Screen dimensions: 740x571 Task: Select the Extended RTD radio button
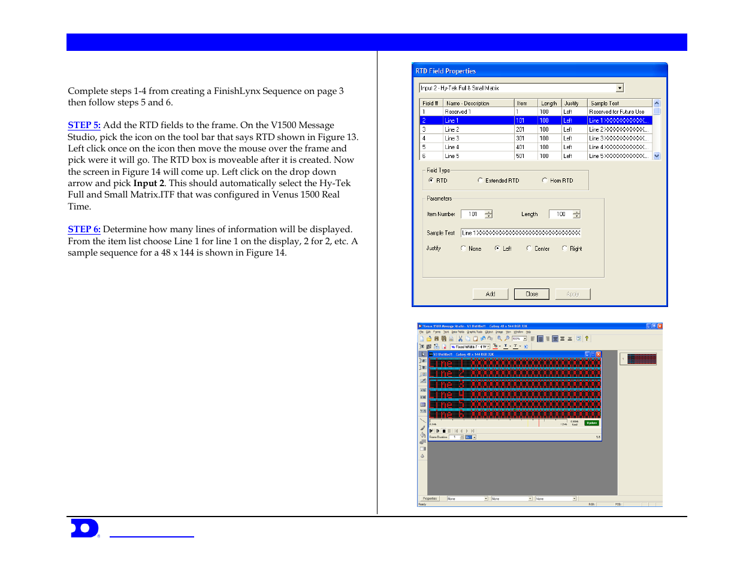tap(481, 180)
